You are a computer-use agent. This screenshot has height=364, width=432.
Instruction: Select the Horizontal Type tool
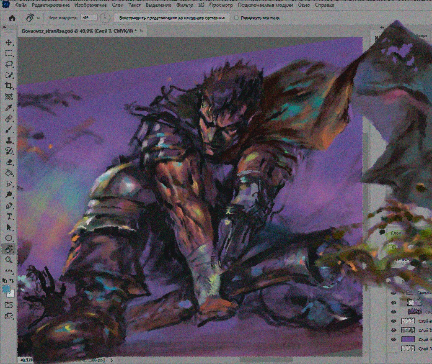(x=9, y=217)
